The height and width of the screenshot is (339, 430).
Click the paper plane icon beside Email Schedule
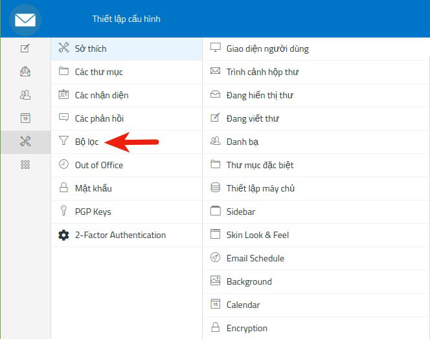pos(215,257)
